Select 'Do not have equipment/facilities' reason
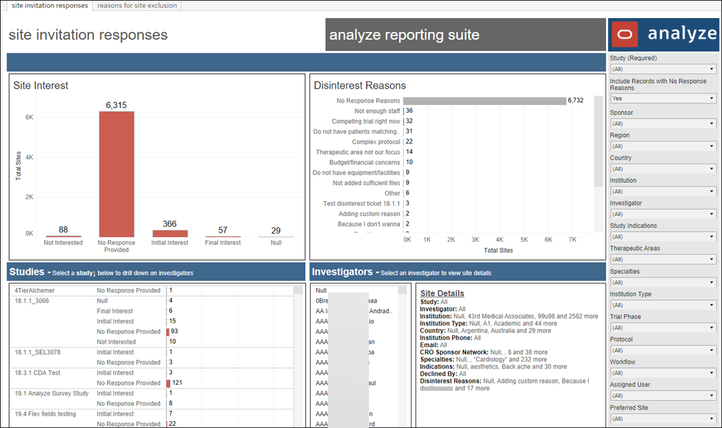Viewport: 722px width, 428px height. 356,173
